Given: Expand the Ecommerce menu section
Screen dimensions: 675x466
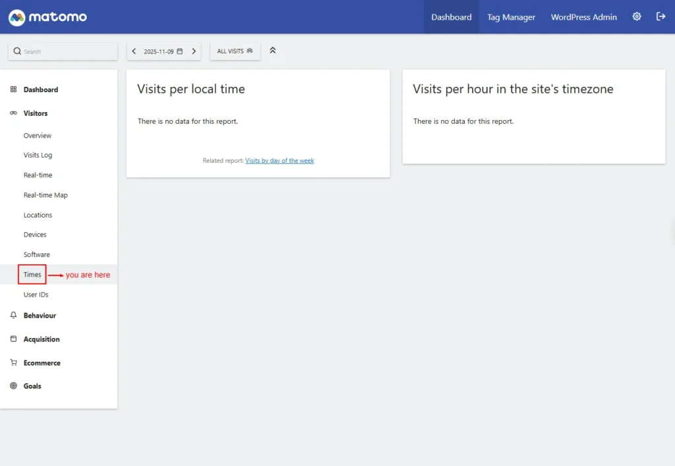Looking at the screenshot, I should (x=42, y=363).
